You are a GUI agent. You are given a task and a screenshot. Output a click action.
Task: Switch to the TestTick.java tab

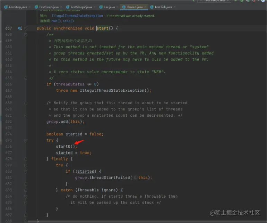pos(161,7)
